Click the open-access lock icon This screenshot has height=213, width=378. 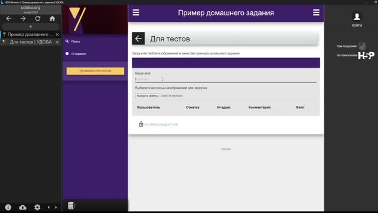click(x=141, y=124)
